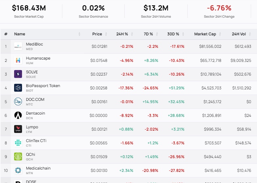Open the Humanscape coin page link
The image size is (257, 183).
coord(38,58)
